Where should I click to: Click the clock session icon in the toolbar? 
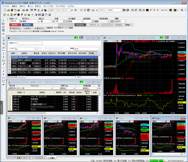pos(140,10)
